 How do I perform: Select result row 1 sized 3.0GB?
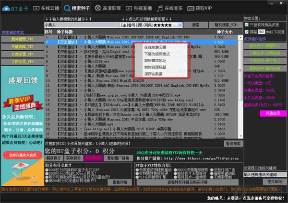click(141, 37)
